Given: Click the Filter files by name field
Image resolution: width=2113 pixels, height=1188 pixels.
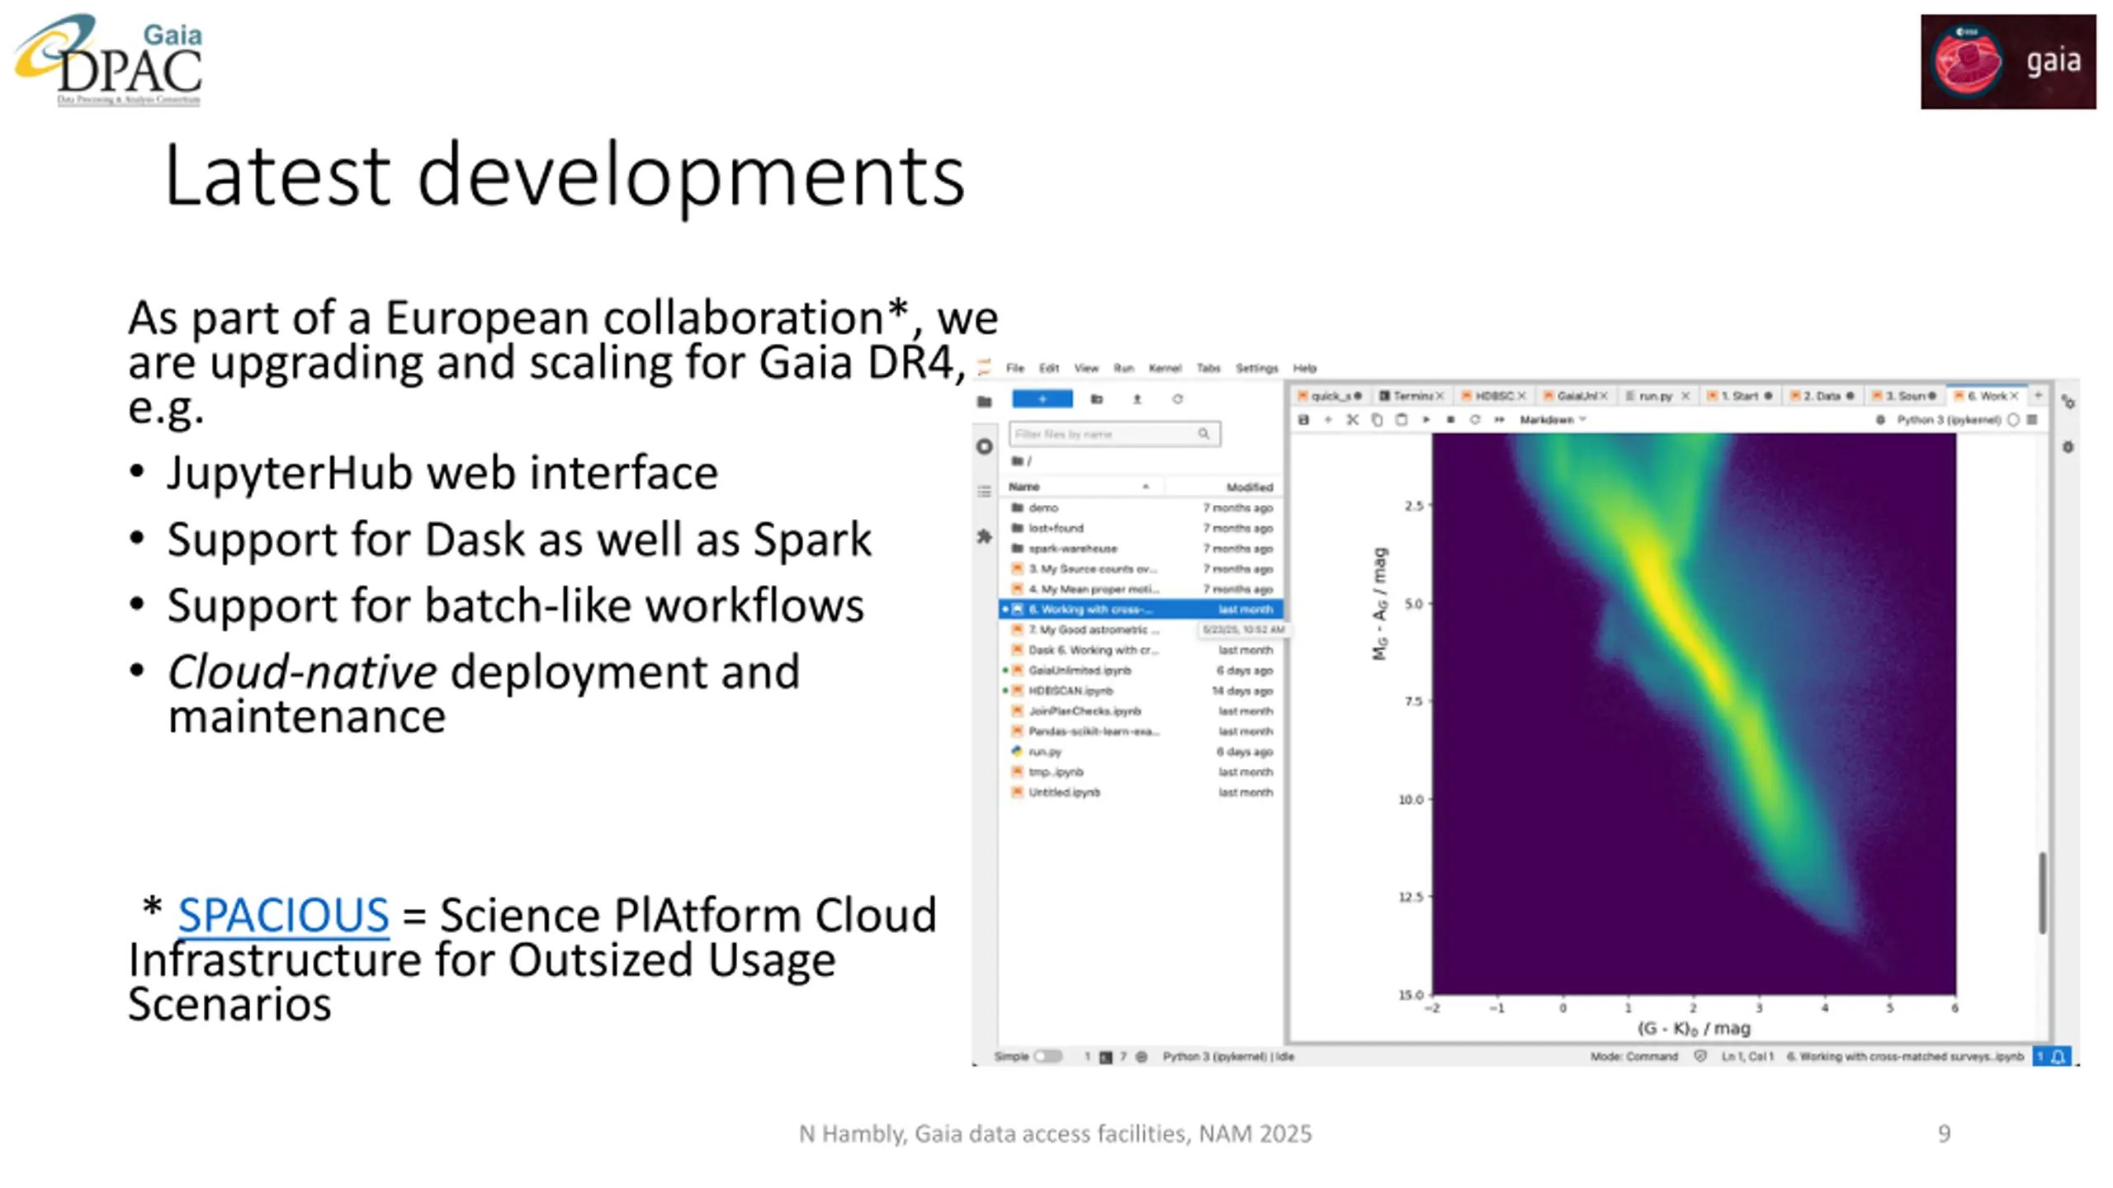Looking at the screenshot, I should (x=1114, y=434).
